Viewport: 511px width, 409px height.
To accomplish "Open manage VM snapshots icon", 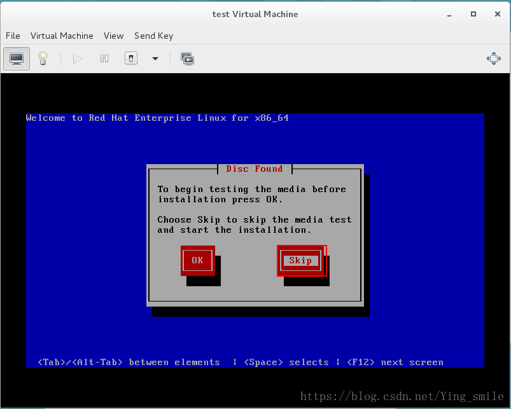I will 187,59.
